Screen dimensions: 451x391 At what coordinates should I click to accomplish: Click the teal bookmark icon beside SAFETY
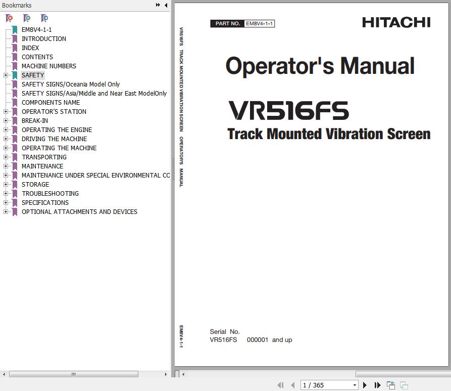(x=15, y=75)
